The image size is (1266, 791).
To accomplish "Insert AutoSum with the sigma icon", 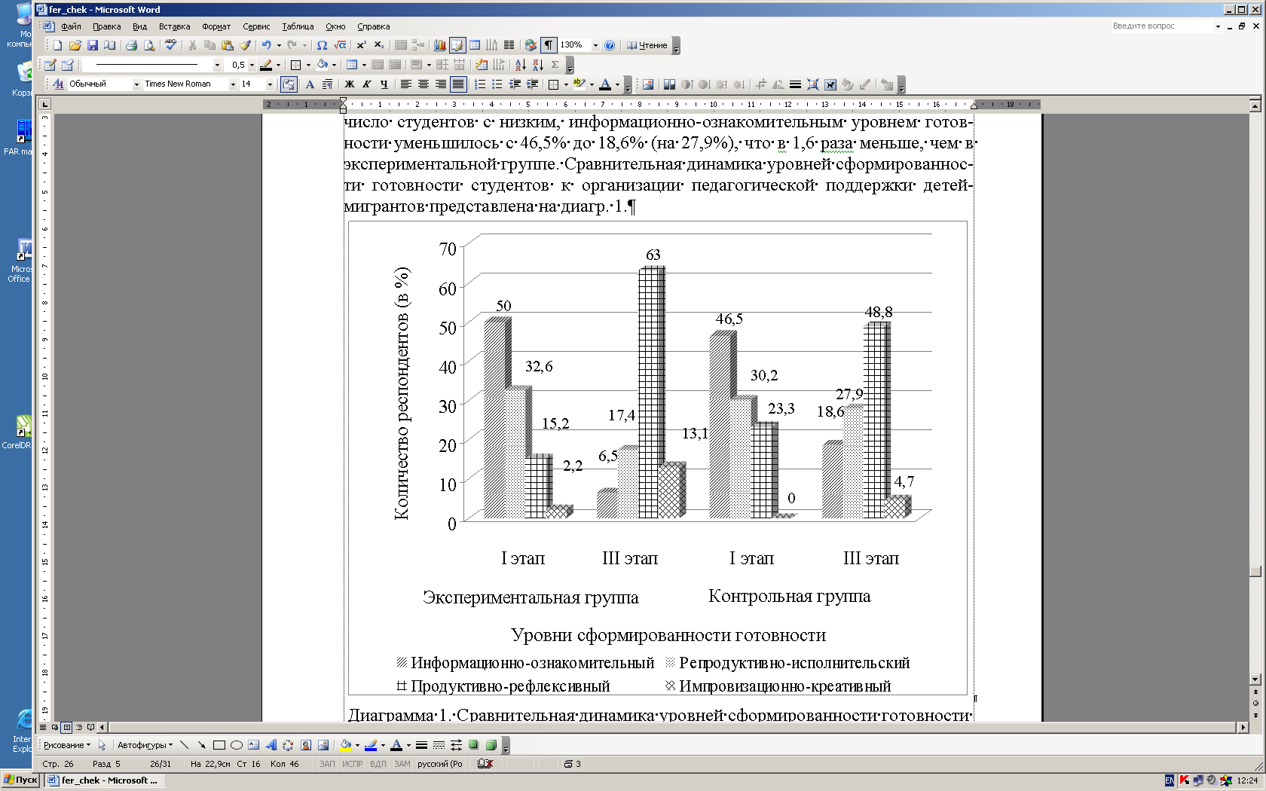I will coord(555,65).
